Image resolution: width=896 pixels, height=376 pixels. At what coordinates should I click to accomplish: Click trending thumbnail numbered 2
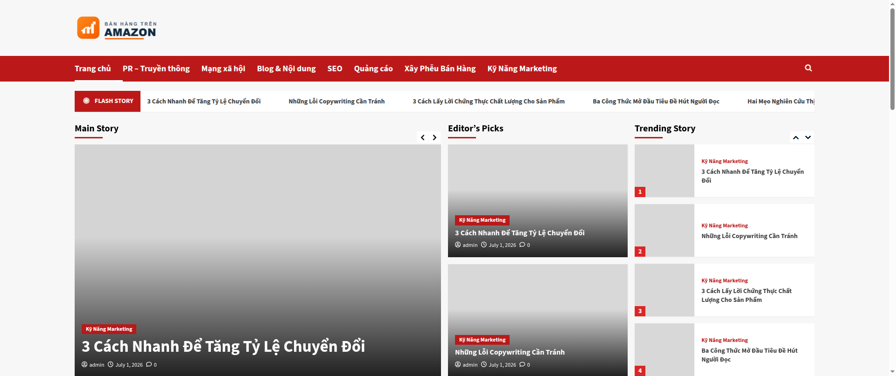(x=665, y=230)
